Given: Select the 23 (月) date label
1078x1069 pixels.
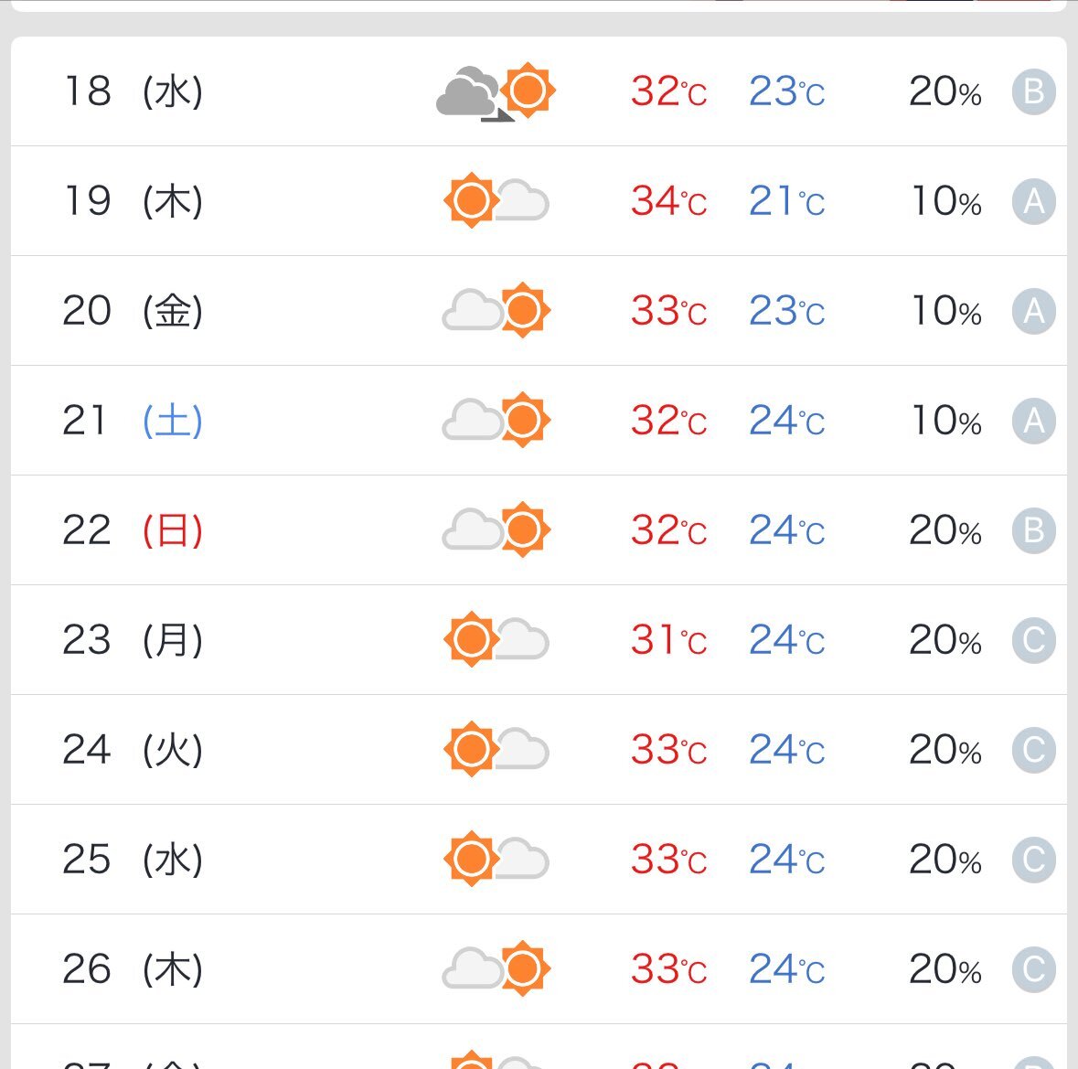Looking at the screenshot, I should pyautogui.click(x=133, y=640).
